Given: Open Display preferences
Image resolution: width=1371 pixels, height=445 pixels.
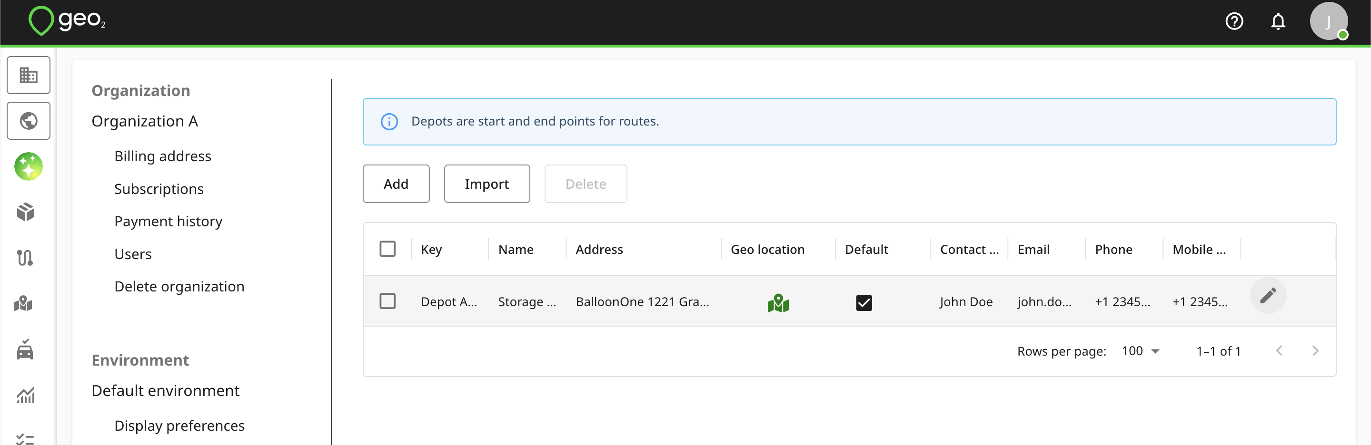Looking at the screenshot, I should (179, 426).
